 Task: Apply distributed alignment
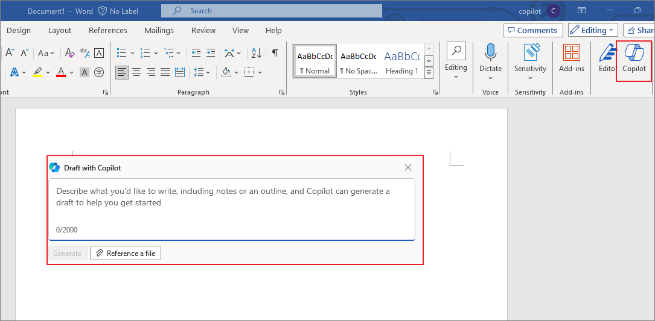180,72
